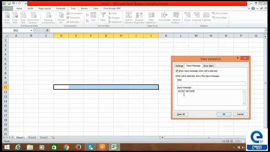Click the Refresh All button
Image resolution: width=270 pixels, height=152 pixels.
61,18
